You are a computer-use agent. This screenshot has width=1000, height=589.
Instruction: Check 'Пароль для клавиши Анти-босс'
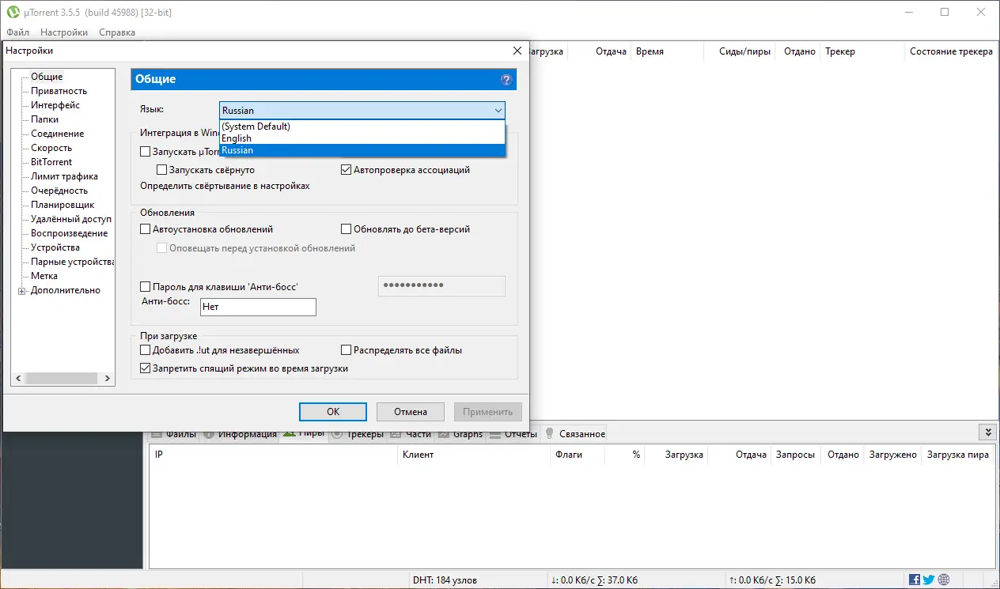145,287
